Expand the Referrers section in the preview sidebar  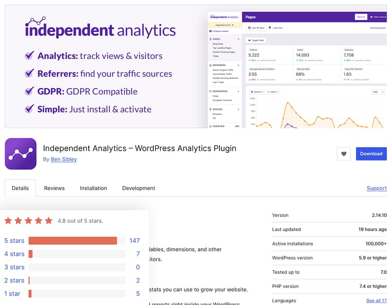click(238, 65)
